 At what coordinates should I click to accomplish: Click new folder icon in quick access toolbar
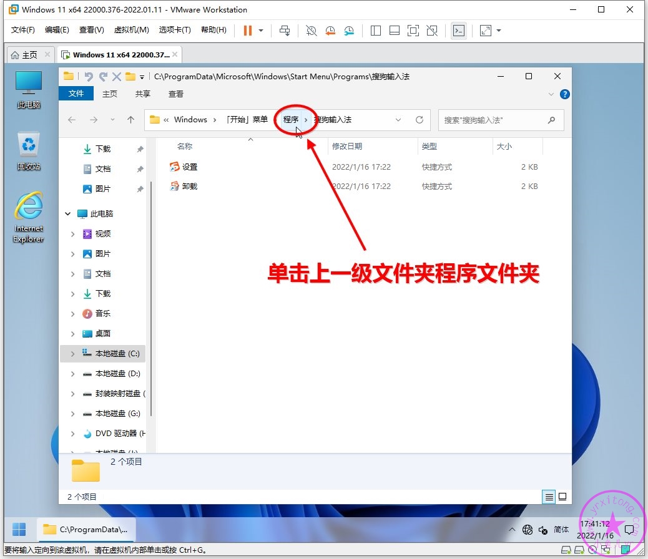pos(130,77)
